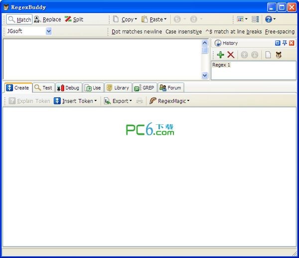
Task: Open the layout grid view dropdown
Action: (242, 19)
